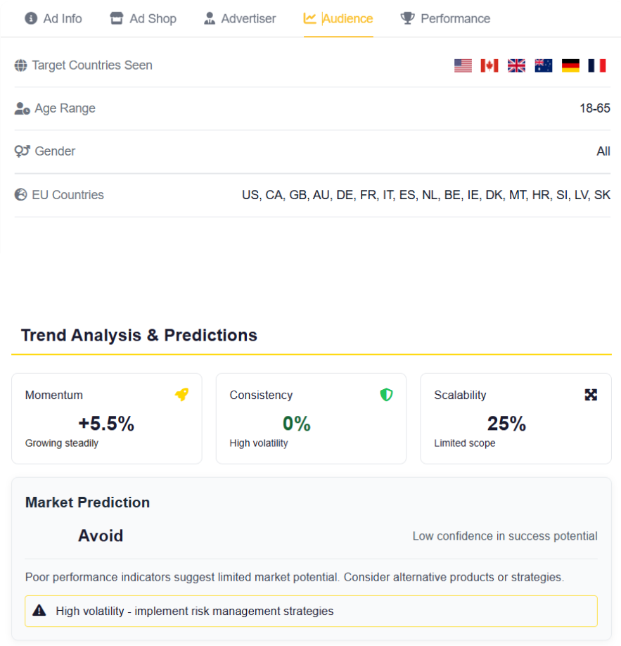Click the United States flag icon

coord(463,65)
